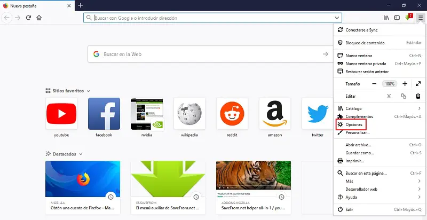Click Conectarse a Sync
This screenshot has width=427, height=220.
[380, 30]
